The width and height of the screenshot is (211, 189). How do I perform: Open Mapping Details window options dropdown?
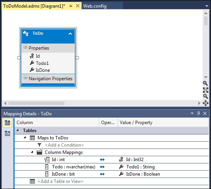coord(192,113)
